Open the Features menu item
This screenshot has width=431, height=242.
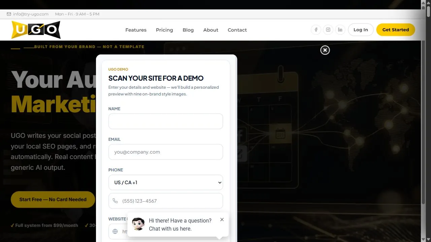[x=136, y=30]
